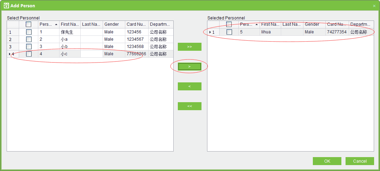Tick the checkbox for personnel row 1
The width and height of the screenshot is (380, 171).
pyautogui.click(x=29, y=32)
